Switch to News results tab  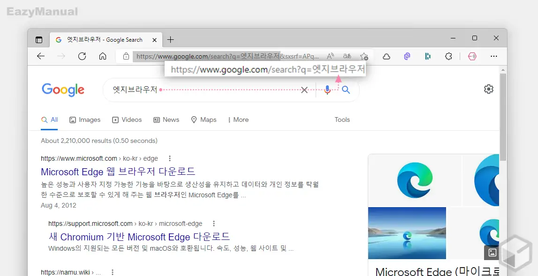[166, 119]
